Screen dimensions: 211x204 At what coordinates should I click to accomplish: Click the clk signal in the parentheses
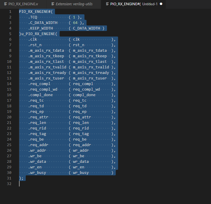click(76, 39)
